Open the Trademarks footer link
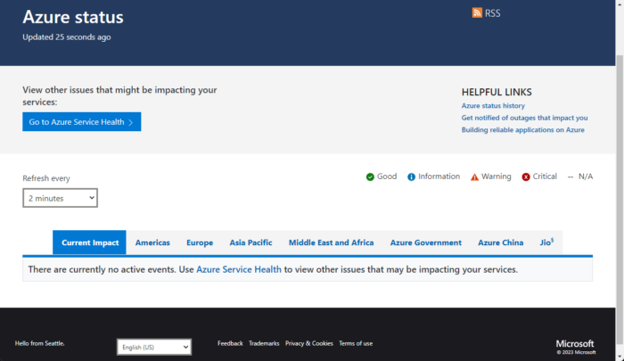This screenshot has height=361, width=624. (x=264, y=343)
